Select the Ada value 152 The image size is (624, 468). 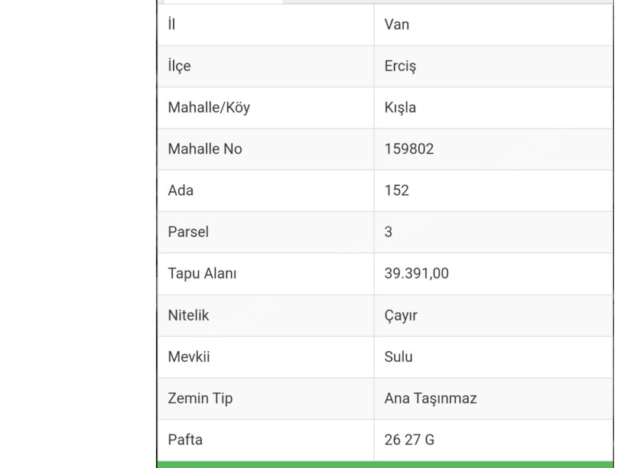[x=397, y=190]
